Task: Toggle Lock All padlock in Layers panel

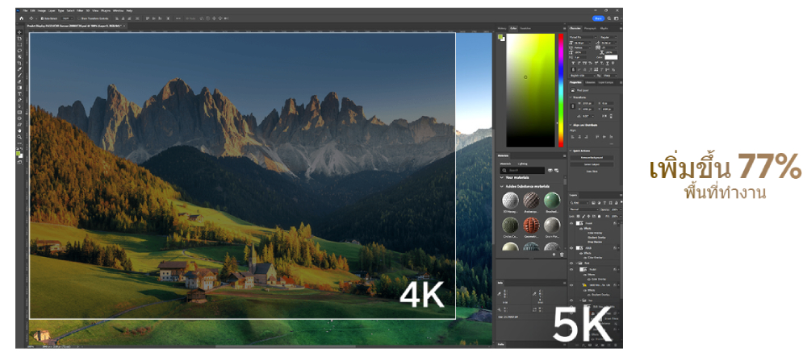Action: 599,217
